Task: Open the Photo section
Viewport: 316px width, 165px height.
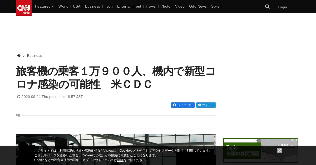Action: (x=165, y=6)
